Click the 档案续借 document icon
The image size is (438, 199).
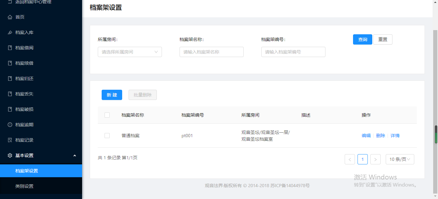click(10, 63)
